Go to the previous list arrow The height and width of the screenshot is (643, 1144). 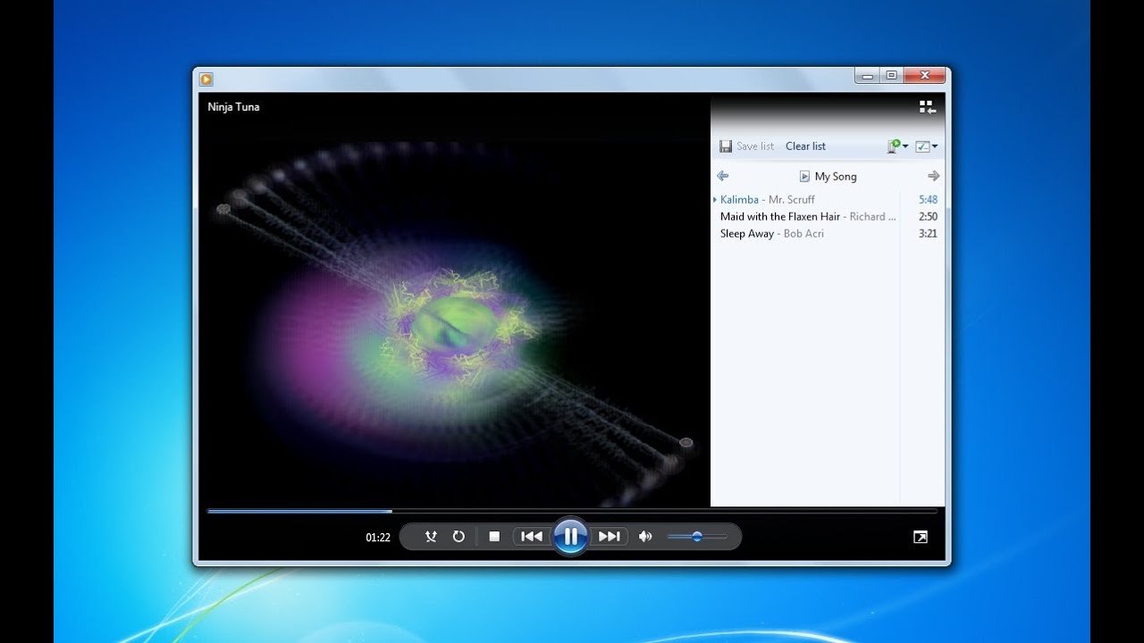723,176
